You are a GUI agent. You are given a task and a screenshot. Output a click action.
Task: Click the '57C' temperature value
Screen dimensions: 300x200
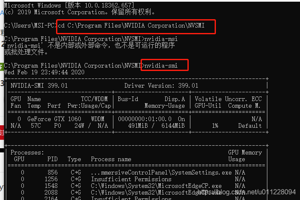(x=36, y=126)
